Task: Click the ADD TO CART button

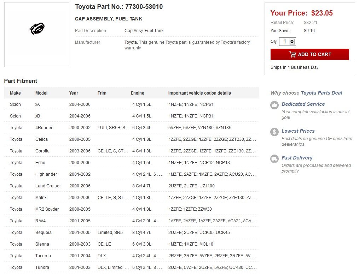Action: tap(309, 54)
